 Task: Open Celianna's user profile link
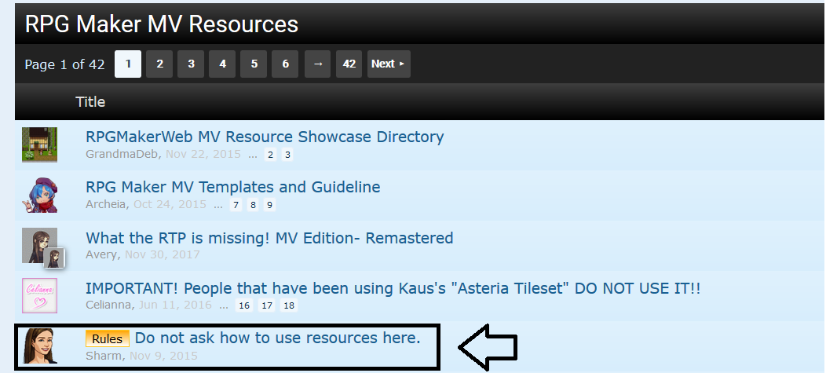(110, 305)
